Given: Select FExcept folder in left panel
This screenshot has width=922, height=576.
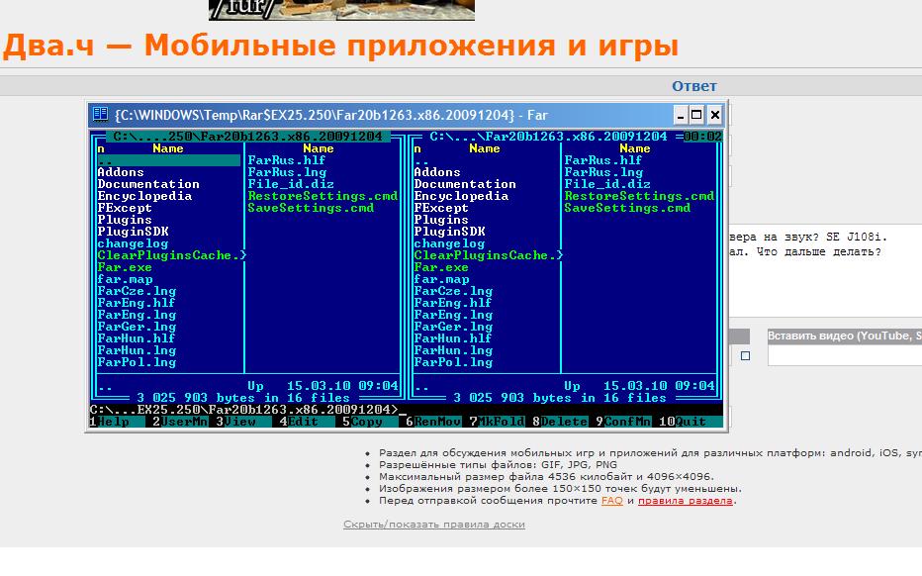Looking at the screenshot, I should pos(125,208).
